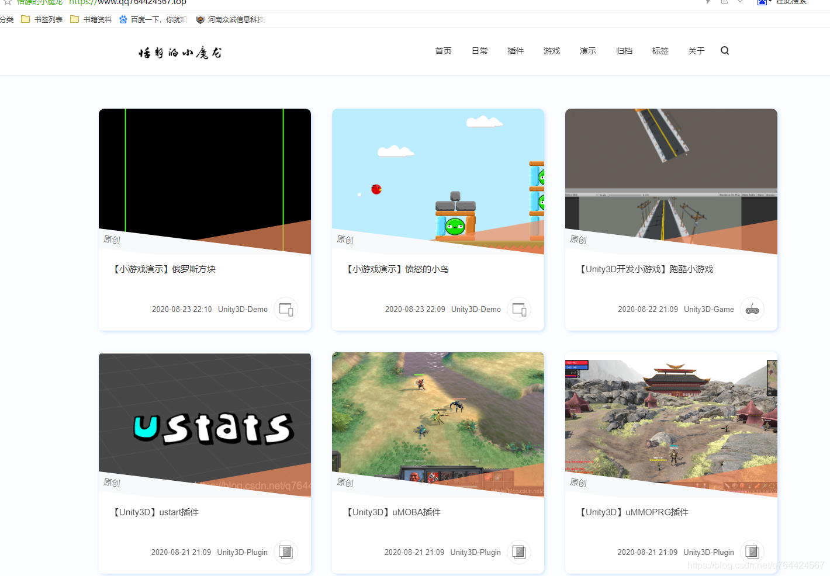Viewport: 830px width, 576px height.
Task: Click the lightning icon in browser toolbar
Action: [708, 2]
